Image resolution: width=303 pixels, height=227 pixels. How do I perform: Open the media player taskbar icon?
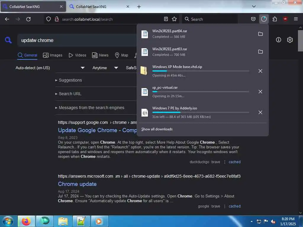coord(99,221)
